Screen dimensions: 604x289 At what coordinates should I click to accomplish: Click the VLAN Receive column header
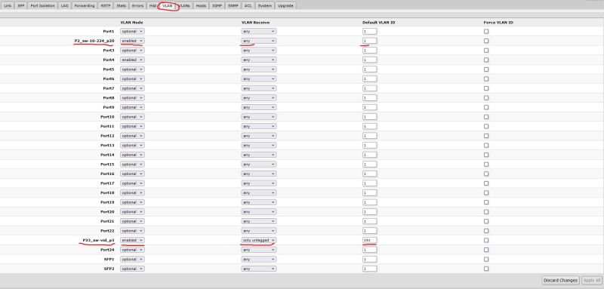[255, 23]
